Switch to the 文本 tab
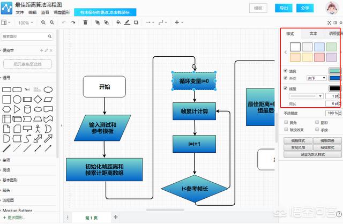 tap(313, 33)
